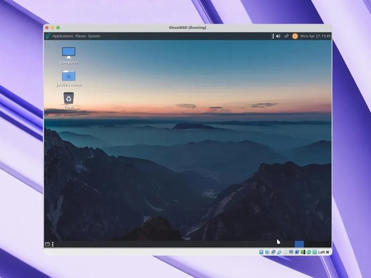The image size is (371, 278).
Task: Click the Show Desktop button in bottom panel
Action: [48, 244]
